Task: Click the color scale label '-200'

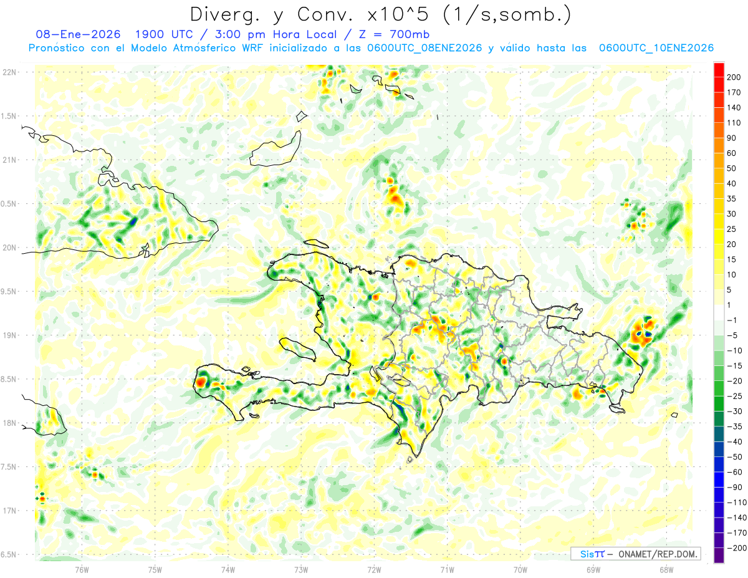Action: [737, 547]
